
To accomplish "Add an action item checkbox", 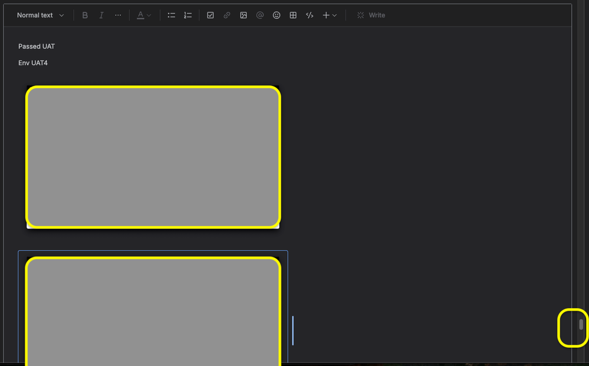I will point(210,15).
